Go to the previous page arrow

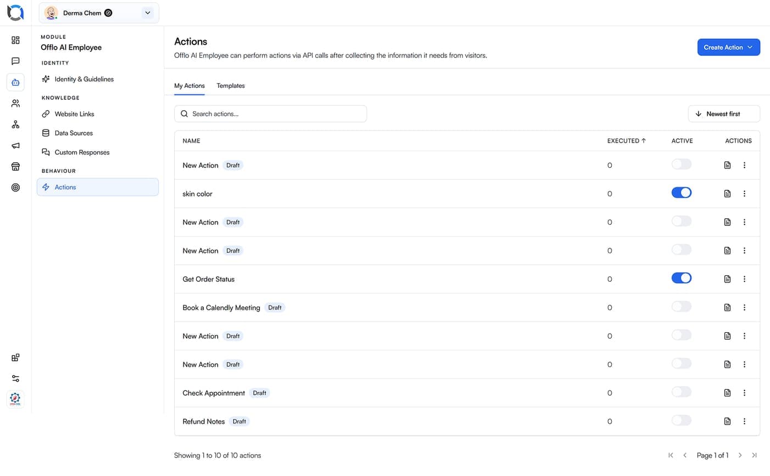coord(685,455)
